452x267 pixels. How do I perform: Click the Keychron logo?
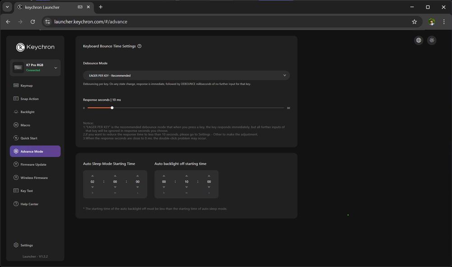point(35,47)
